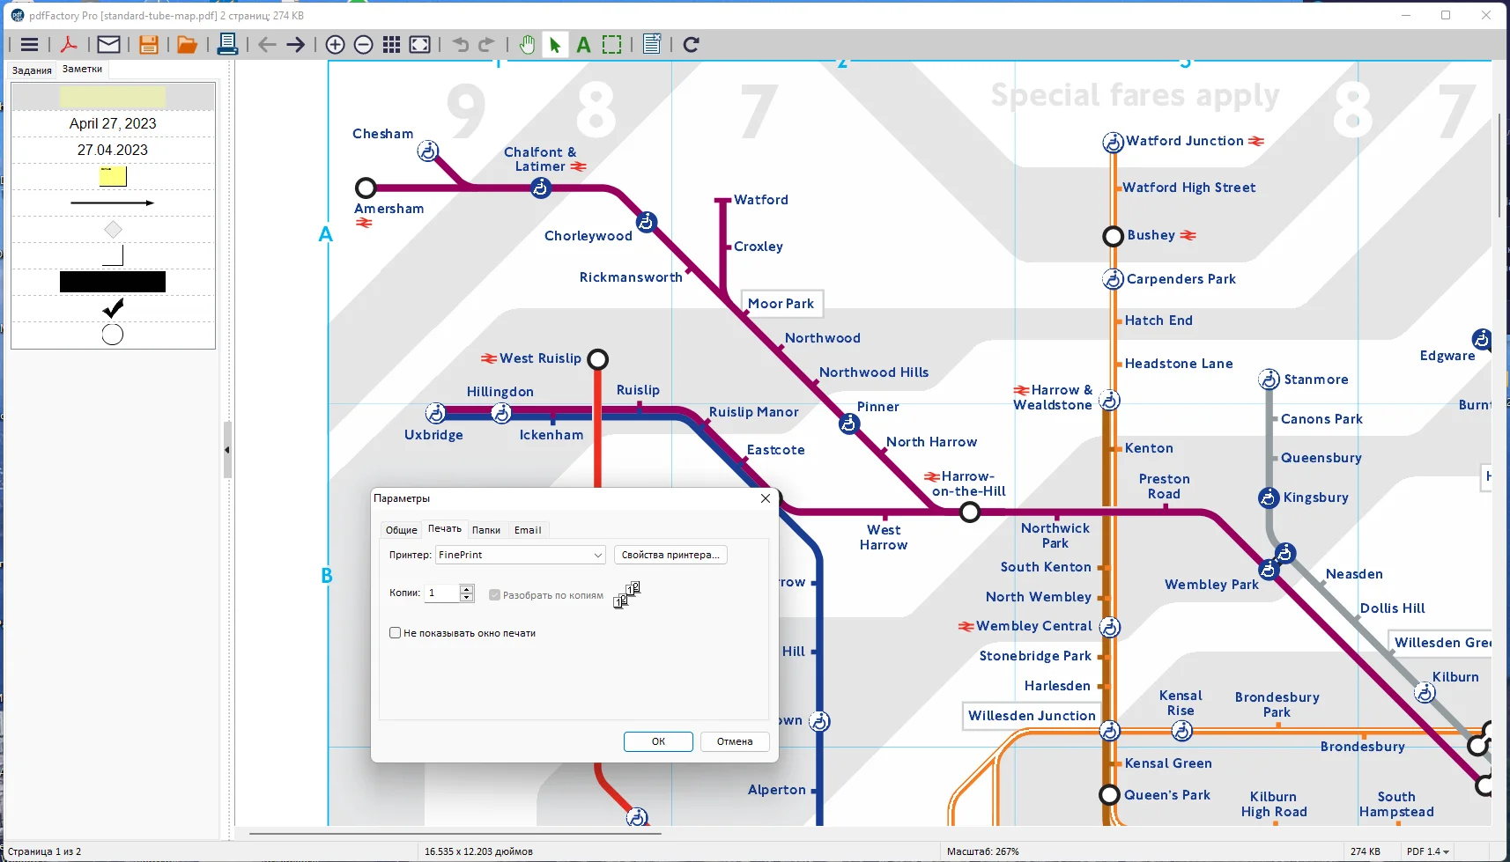This screenshot has height=862, width=1510.
Task: Open the Принтер dropdown showing FinePrint
Action: 521,555
